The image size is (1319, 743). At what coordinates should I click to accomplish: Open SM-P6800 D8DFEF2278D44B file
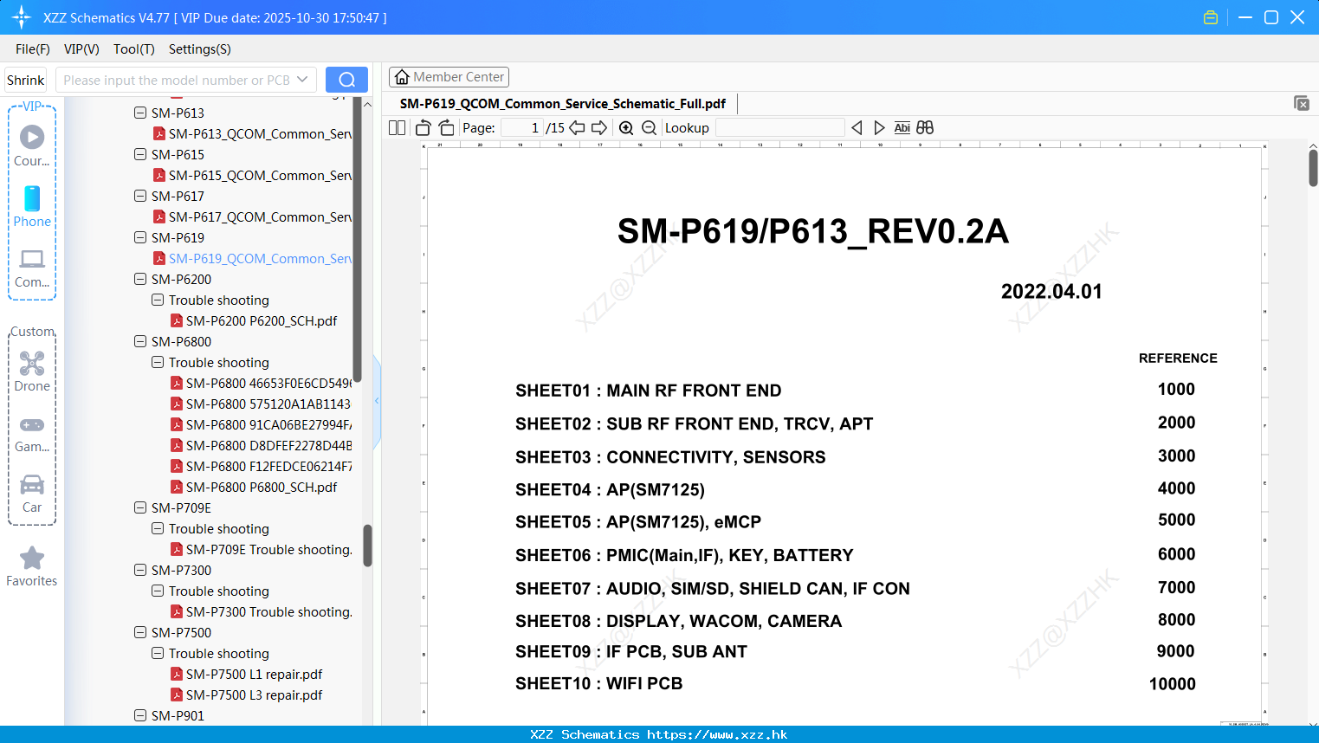tap(262, 445)
